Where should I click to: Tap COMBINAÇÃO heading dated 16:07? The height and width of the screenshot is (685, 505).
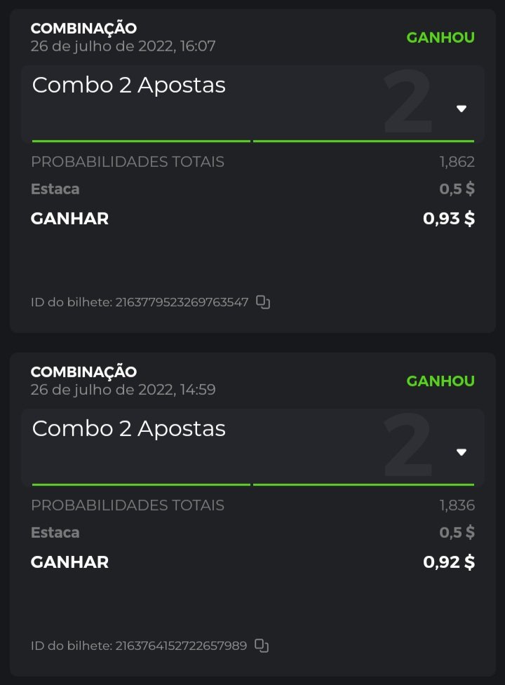point(83,29)
